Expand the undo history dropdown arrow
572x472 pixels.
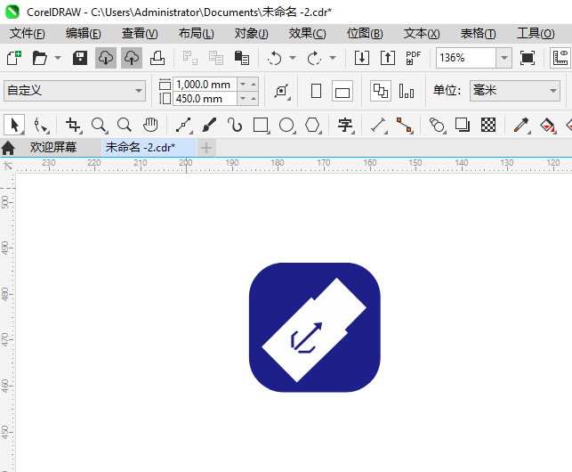293,58
